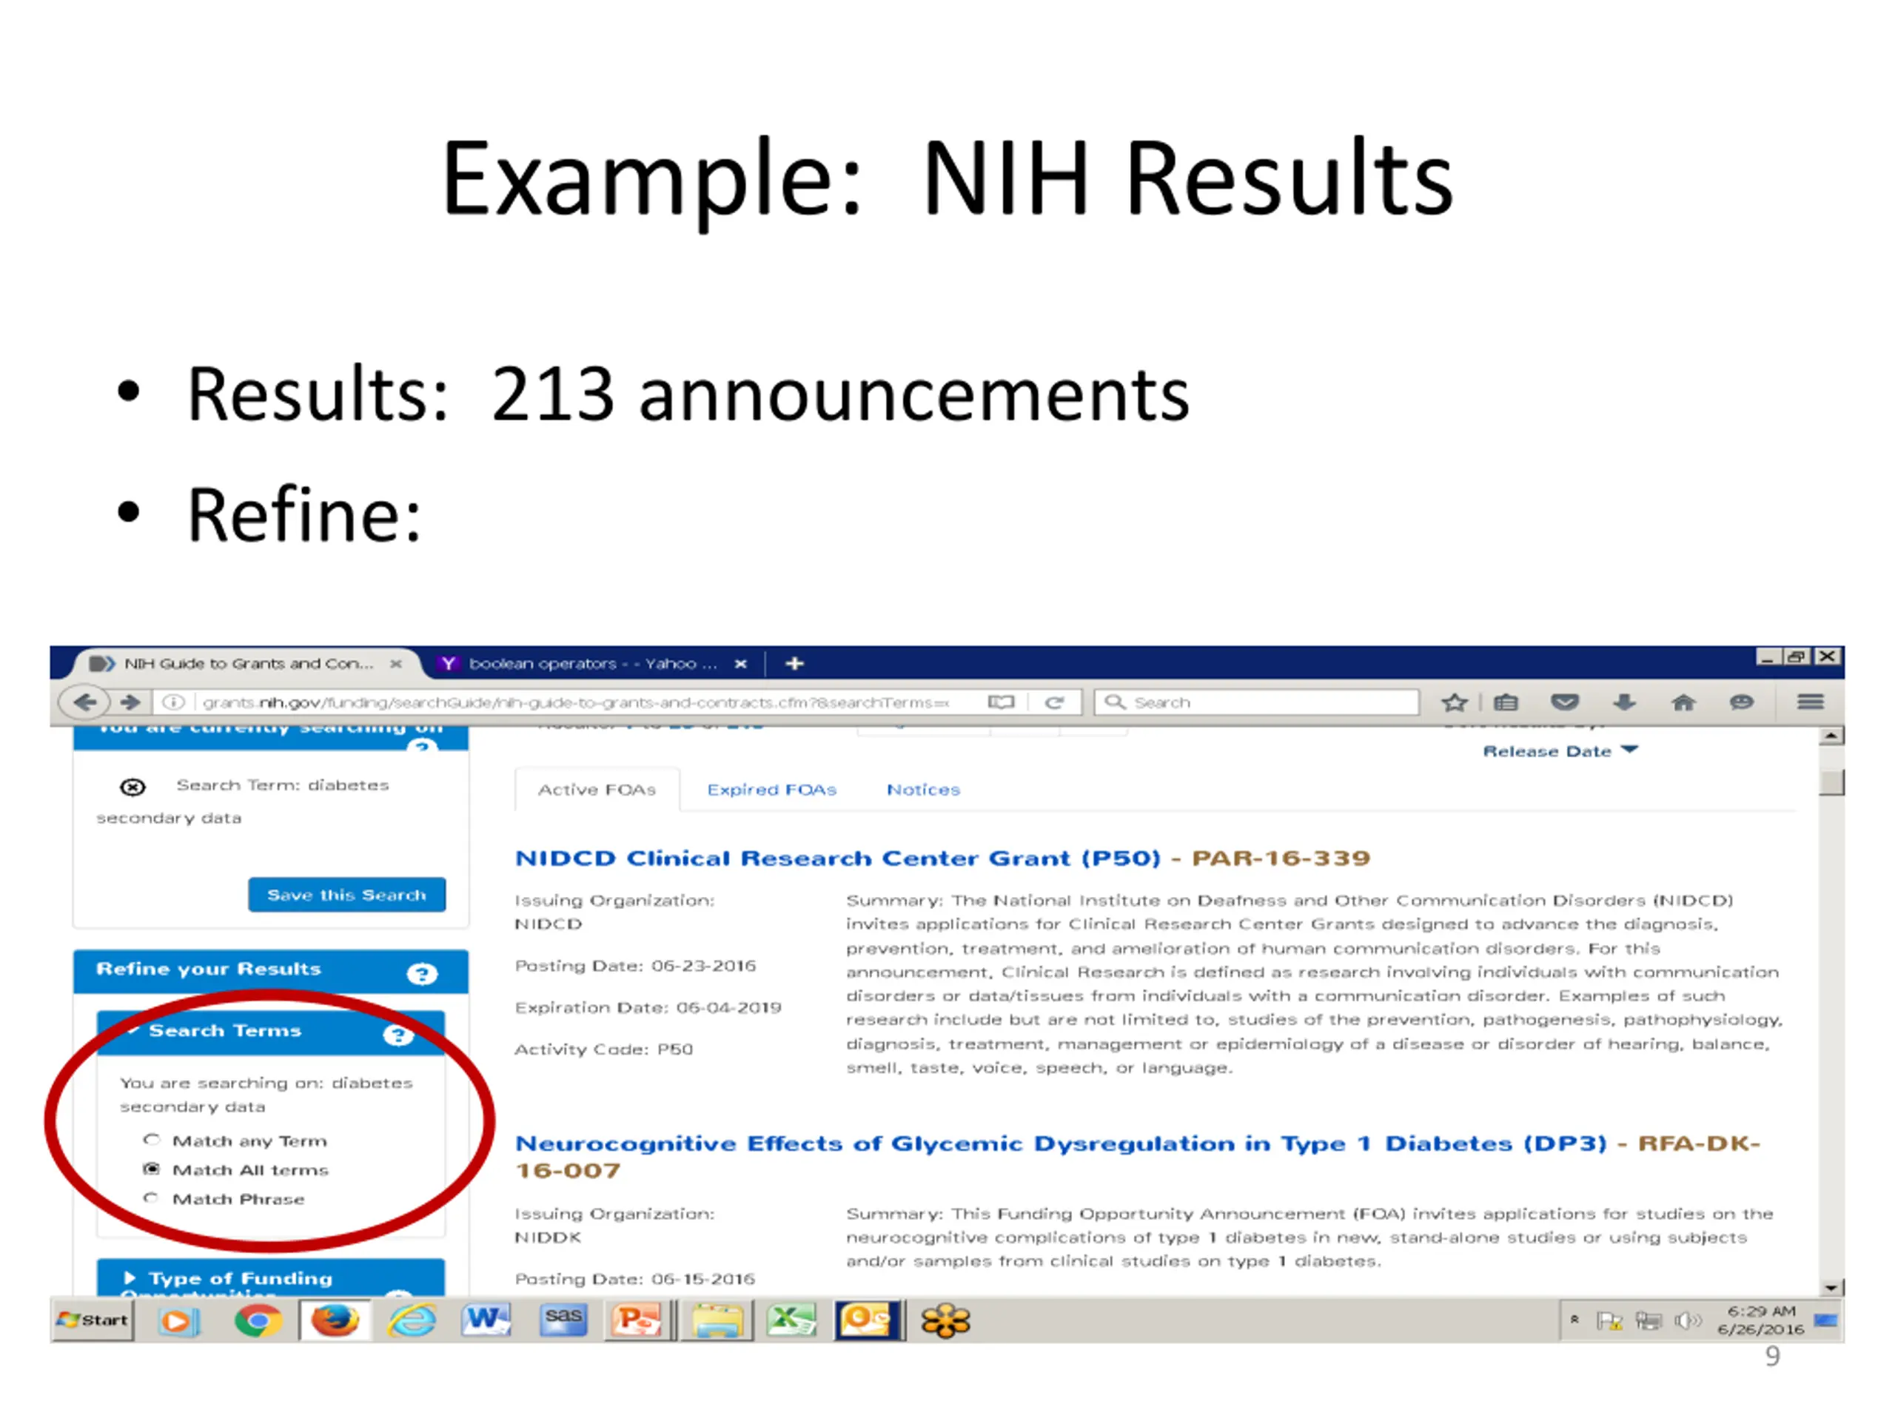Switch to boolean operators Yahoo tab
This screenshot has width=1895, height=1421.
pyautogui.click(x=591, y=664)
